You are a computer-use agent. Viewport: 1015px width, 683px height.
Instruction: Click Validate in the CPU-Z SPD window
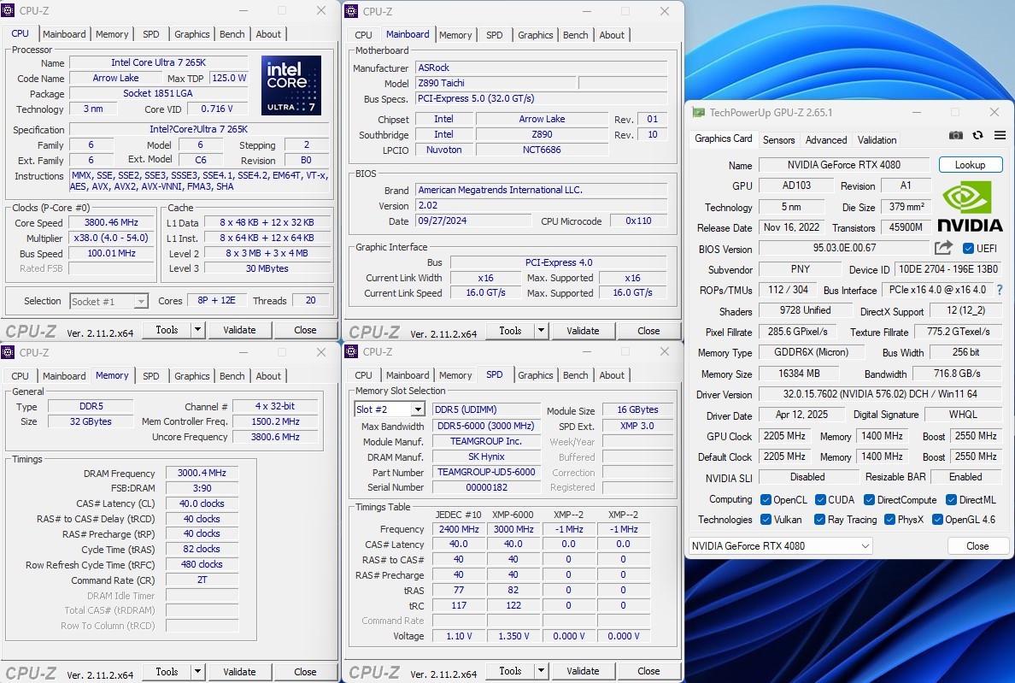click(583, 671)
